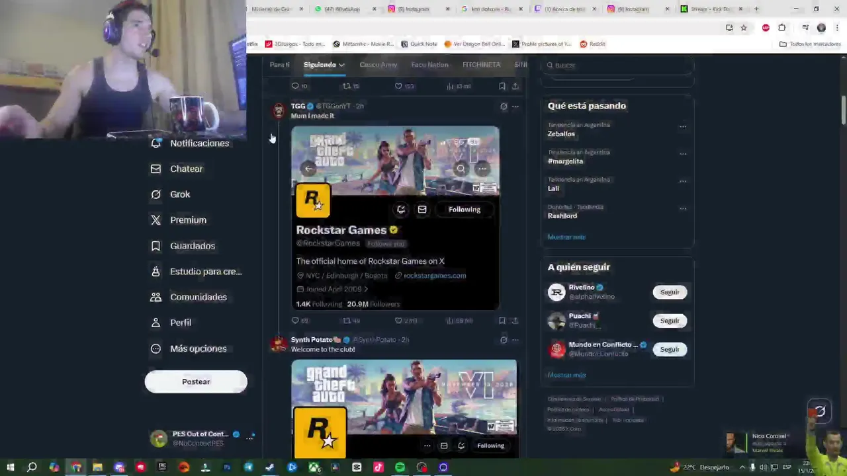Follow Mundo en Conflicto with Seguir
847x476 pixels.
tap(670, 349)
